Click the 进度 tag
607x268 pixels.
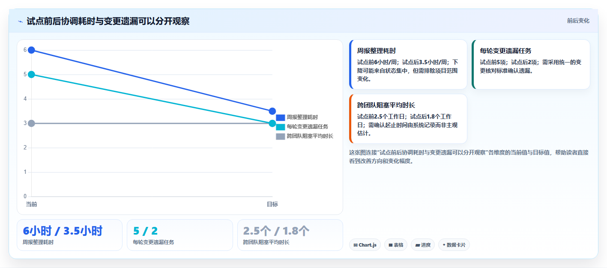pyautogui.click(x=423, y=245)
